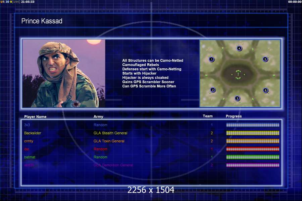Click Random army for player batmat
The height and width of the screenshot is (201, 302).
100,157
